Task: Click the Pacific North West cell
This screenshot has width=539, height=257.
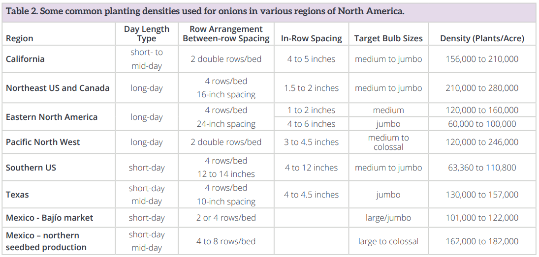Action: (43, 142)
